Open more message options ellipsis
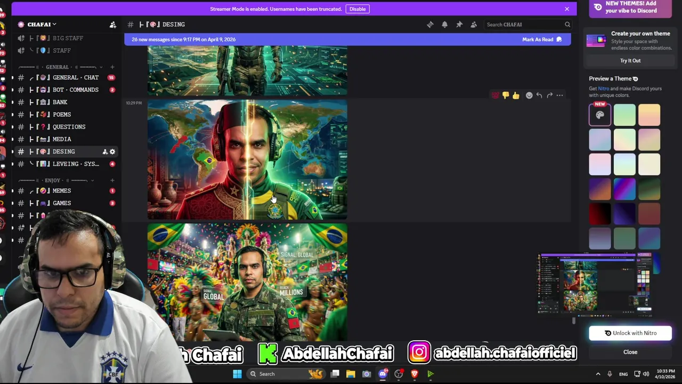Image resolution: width=682 pixels, height=384 pixels. coord(559,95)
